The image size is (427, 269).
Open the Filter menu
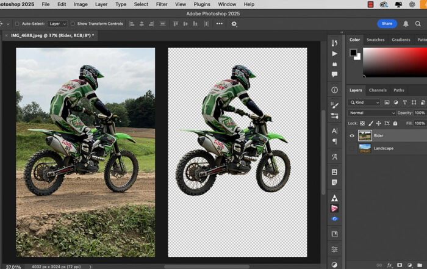162,4
